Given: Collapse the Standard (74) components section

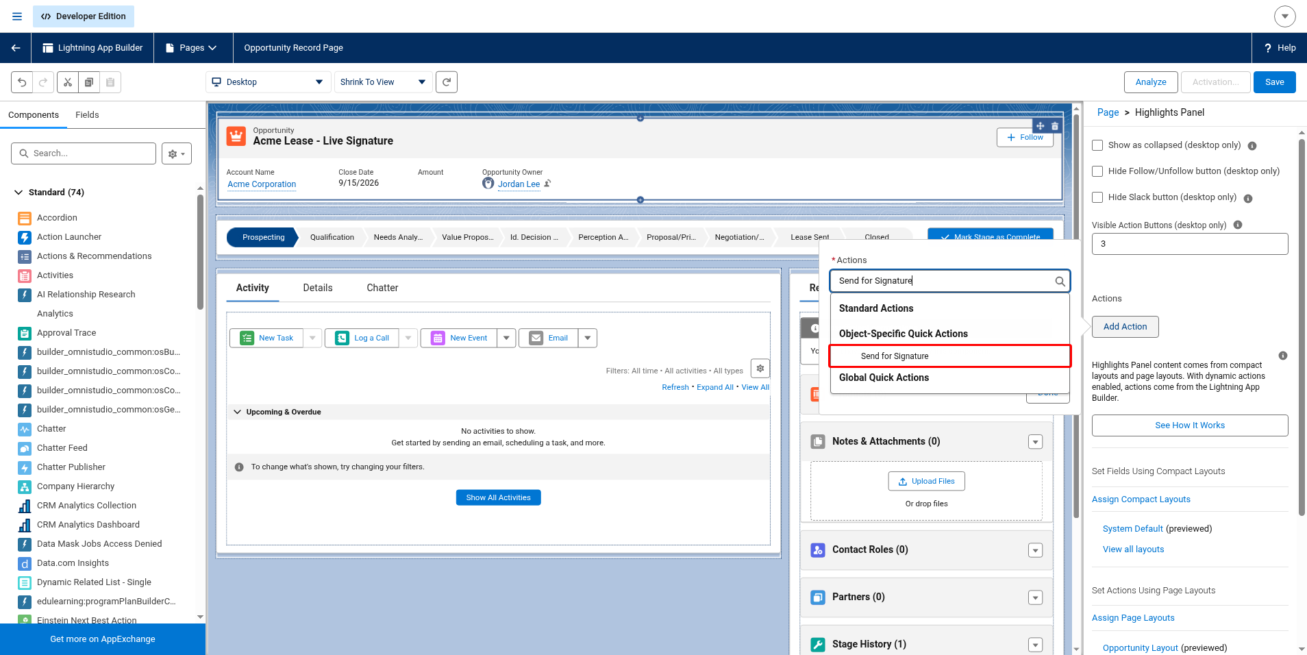Looking at the screenshot, I should click(x=18, y=193).
